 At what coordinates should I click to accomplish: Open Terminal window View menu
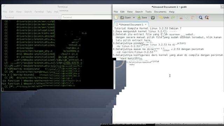point(19,12)
